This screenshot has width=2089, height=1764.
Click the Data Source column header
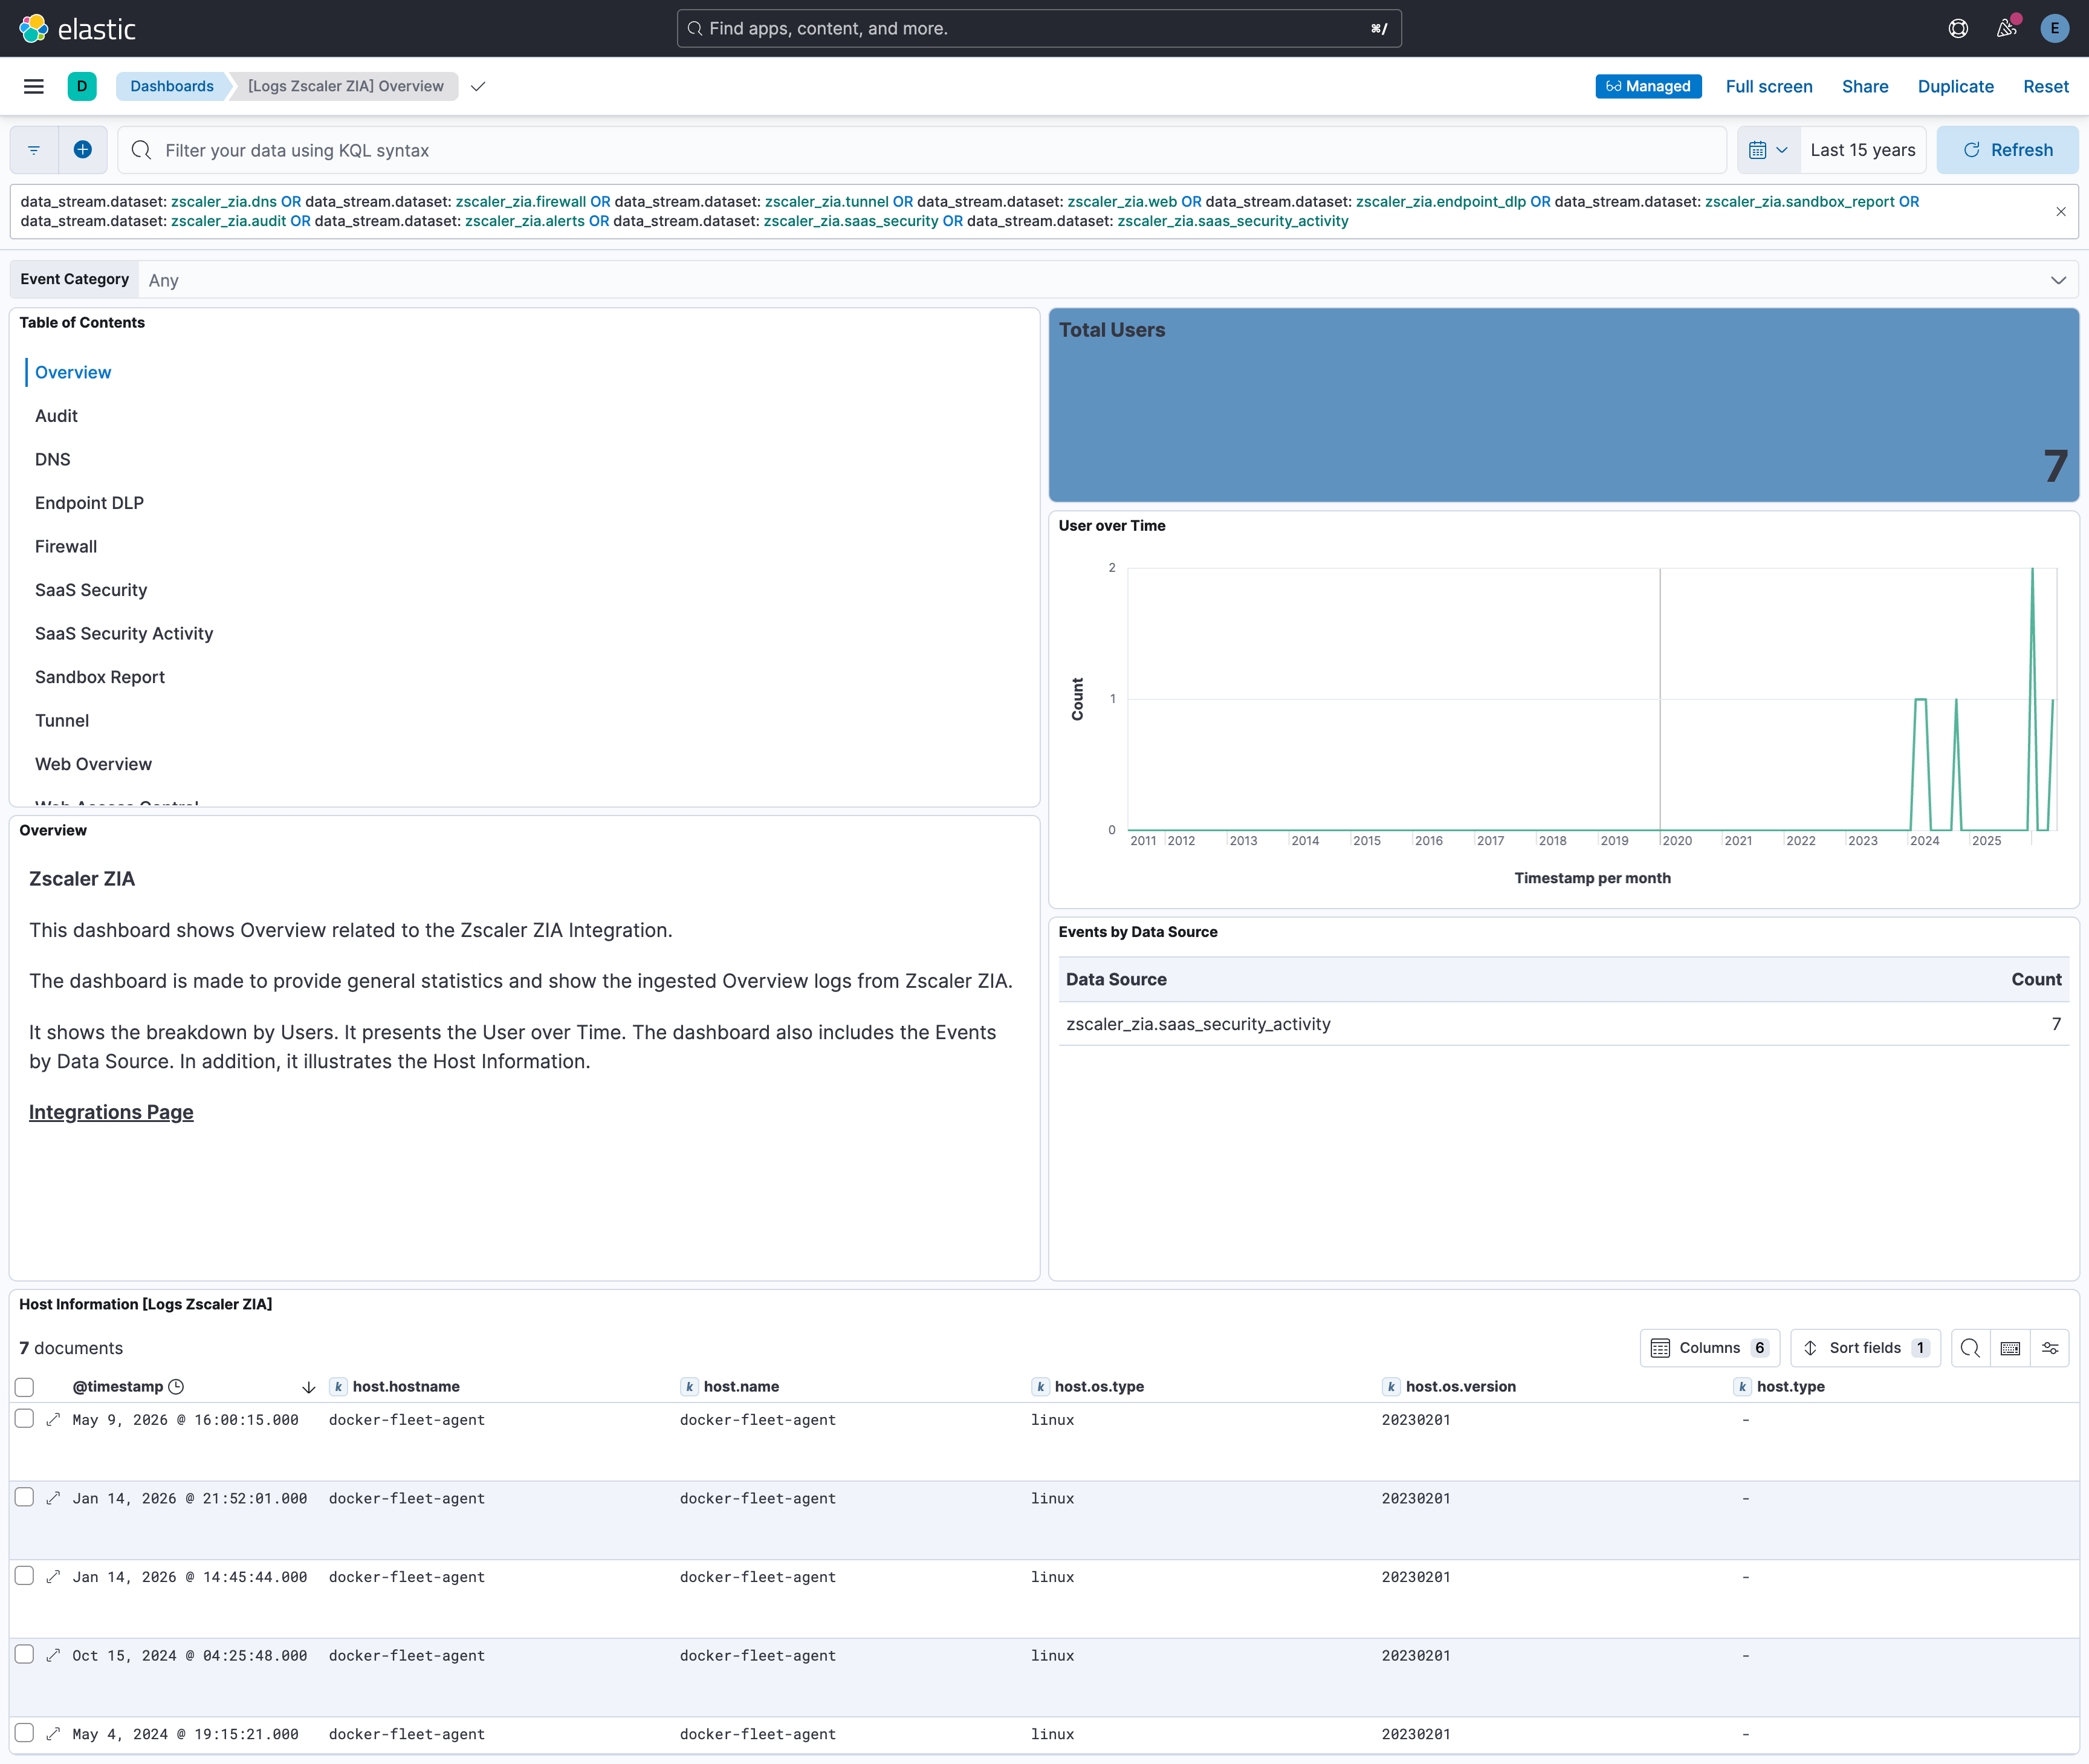1116,980
